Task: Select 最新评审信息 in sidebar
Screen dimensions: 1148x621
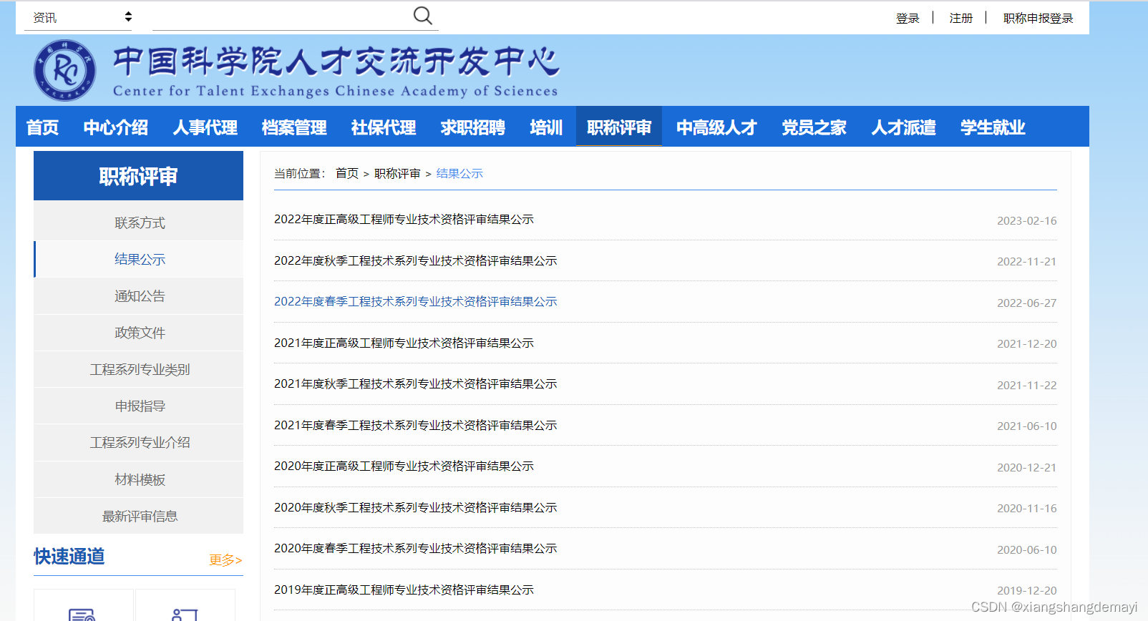Action: pyautogui.click(x=139, y=516)
